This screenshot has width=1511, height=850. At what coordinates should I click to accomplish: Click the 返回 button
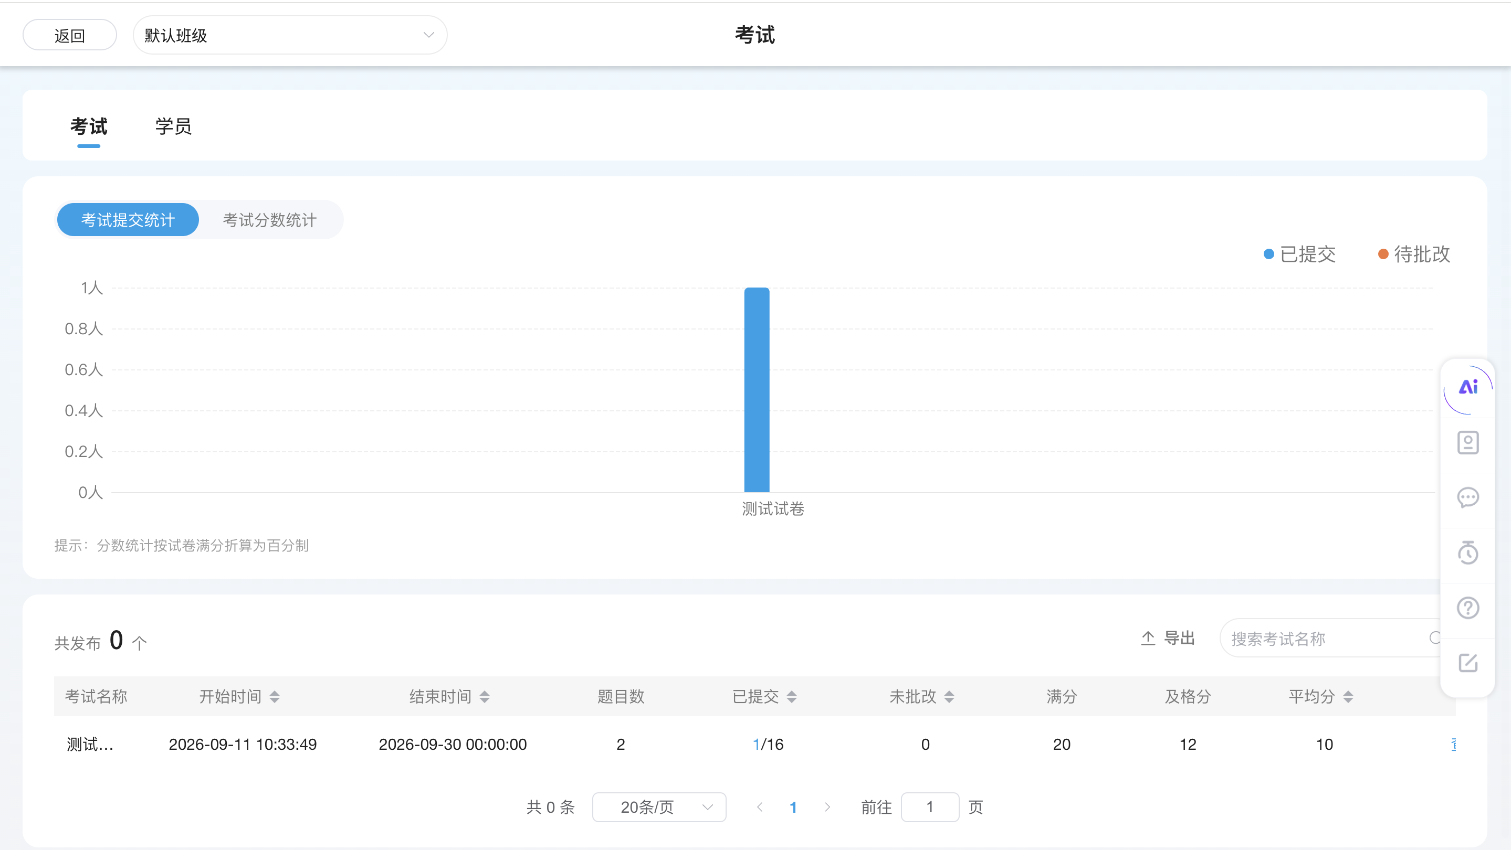70,35
